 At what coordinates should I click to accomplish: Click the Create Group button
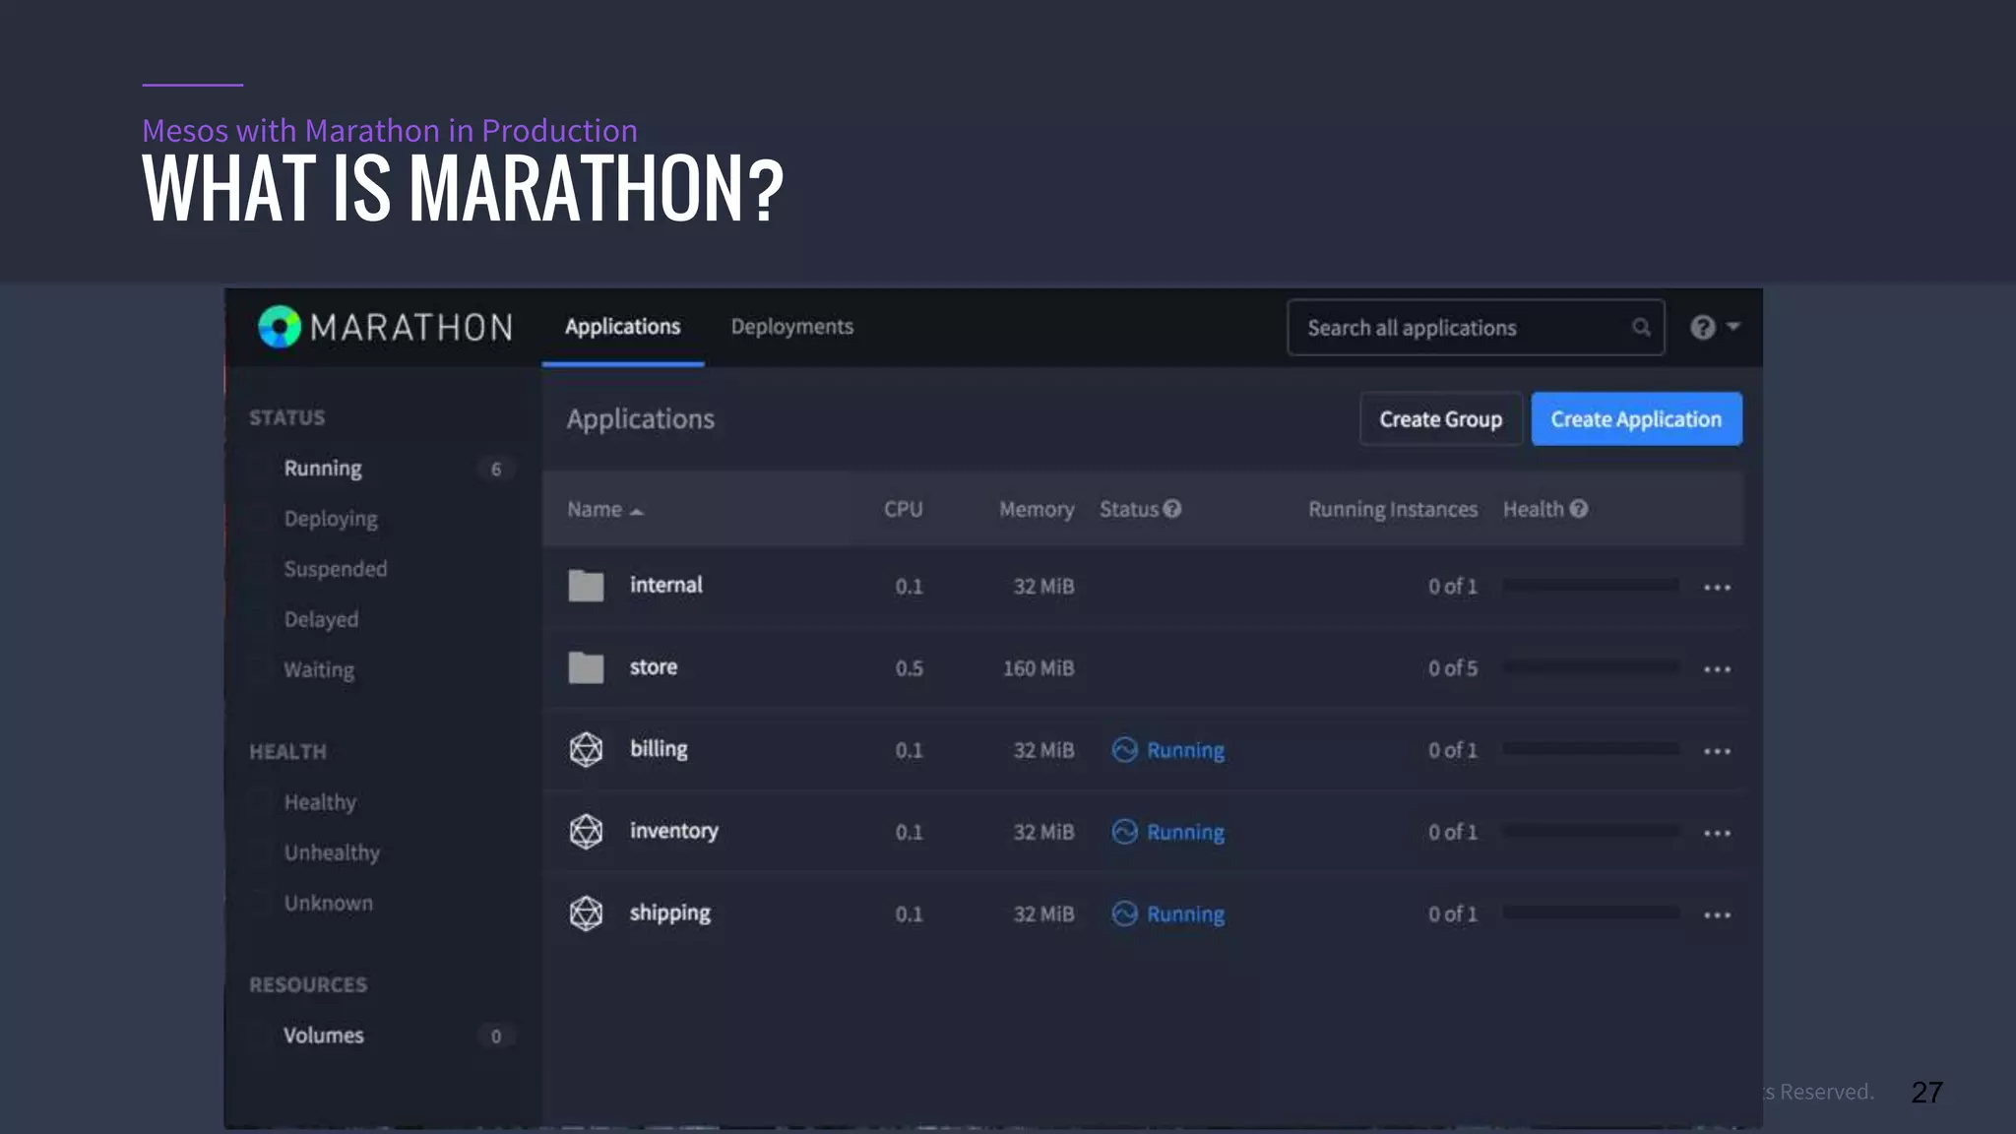pyautogui.click(x=1441, y=419)
